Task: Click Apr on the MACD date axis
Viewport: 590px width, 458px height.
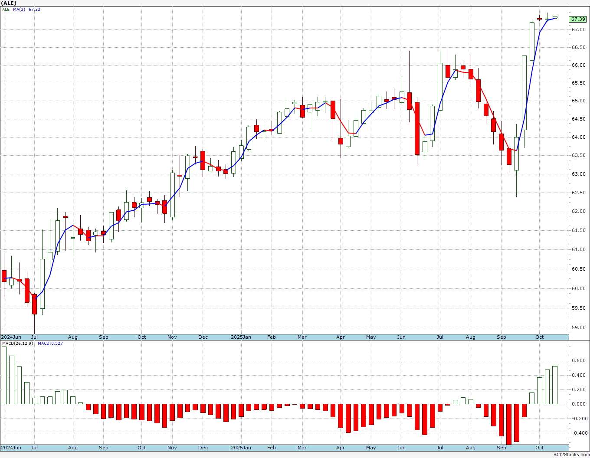Action: click(x=341, y=448)
